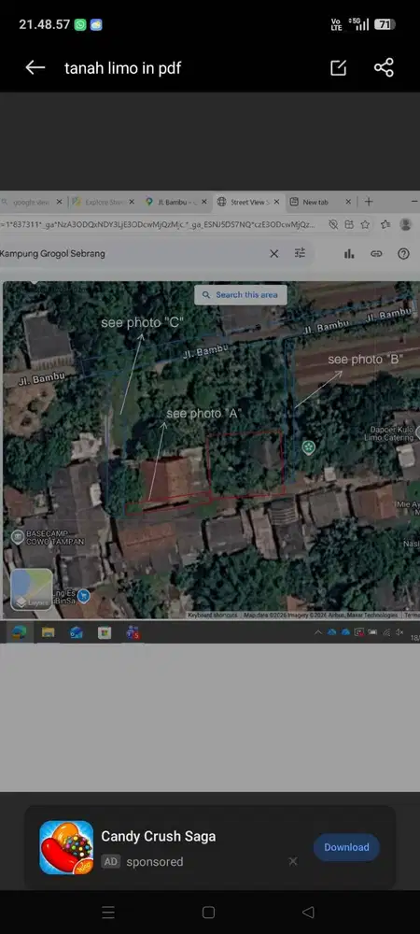Switch to the New tab browser tab
Screen dimensions: 420x934
click(x=320, y=202)
